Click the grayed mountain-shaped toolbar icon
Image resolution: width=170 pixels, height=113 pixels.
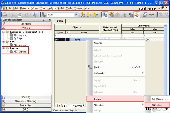118,14
